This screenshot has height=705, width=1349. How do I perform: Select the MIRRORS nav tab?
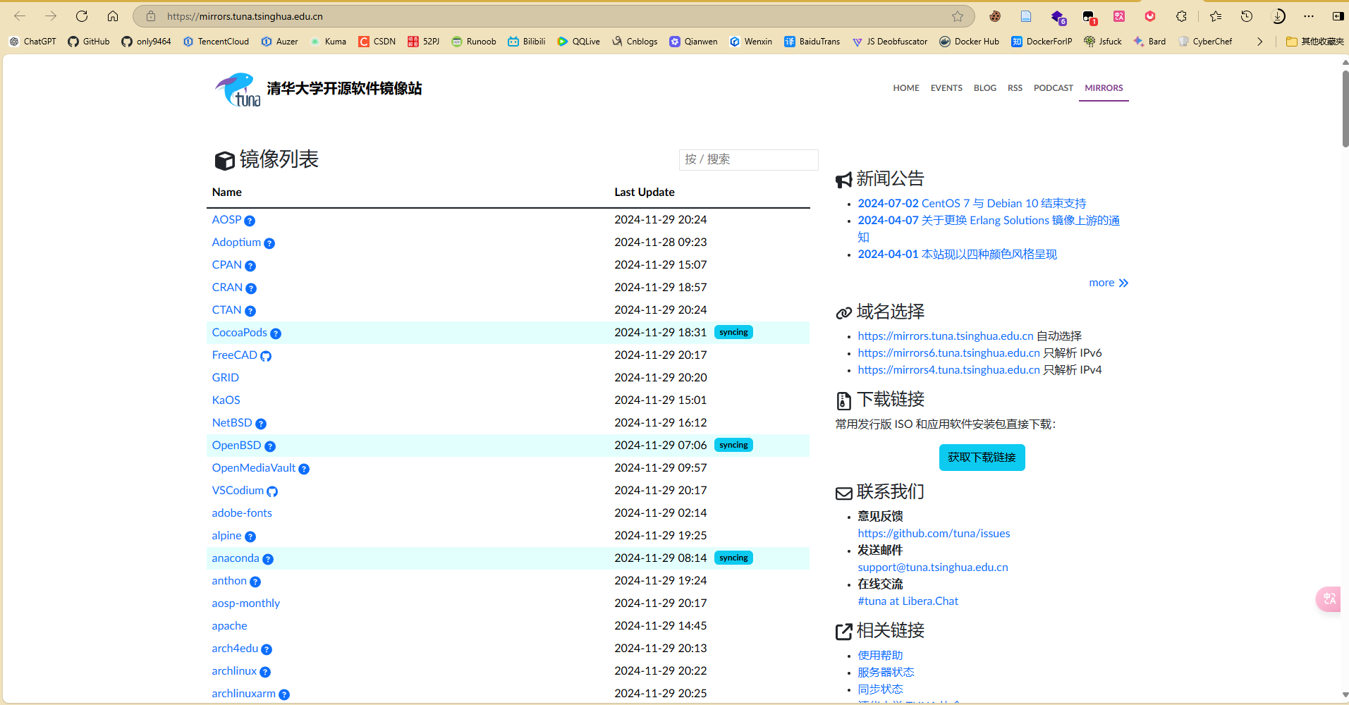(1104, 88)
